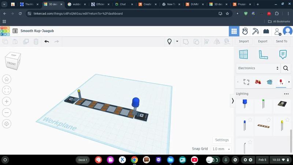This screenshot has height=165, width=293.
Task: Toggle orthographic perspective view cube icon
Action: pyautogui.click(x=7, y=124)
